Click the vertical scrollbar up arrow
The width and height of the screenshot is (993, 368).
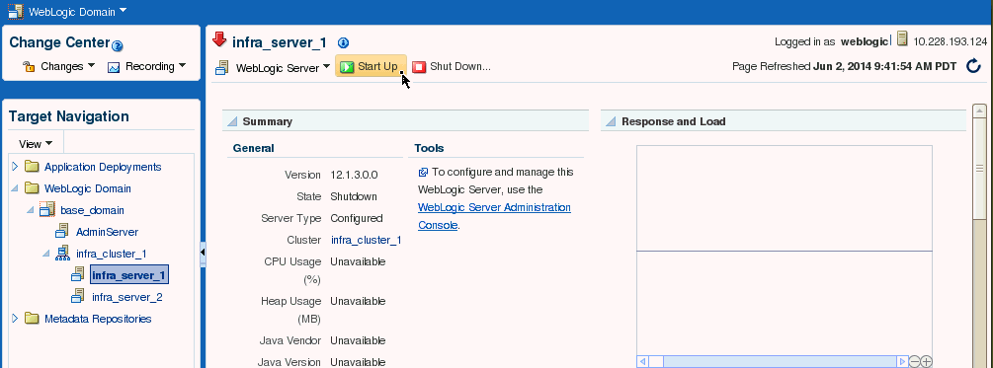(x=979, y=110)
